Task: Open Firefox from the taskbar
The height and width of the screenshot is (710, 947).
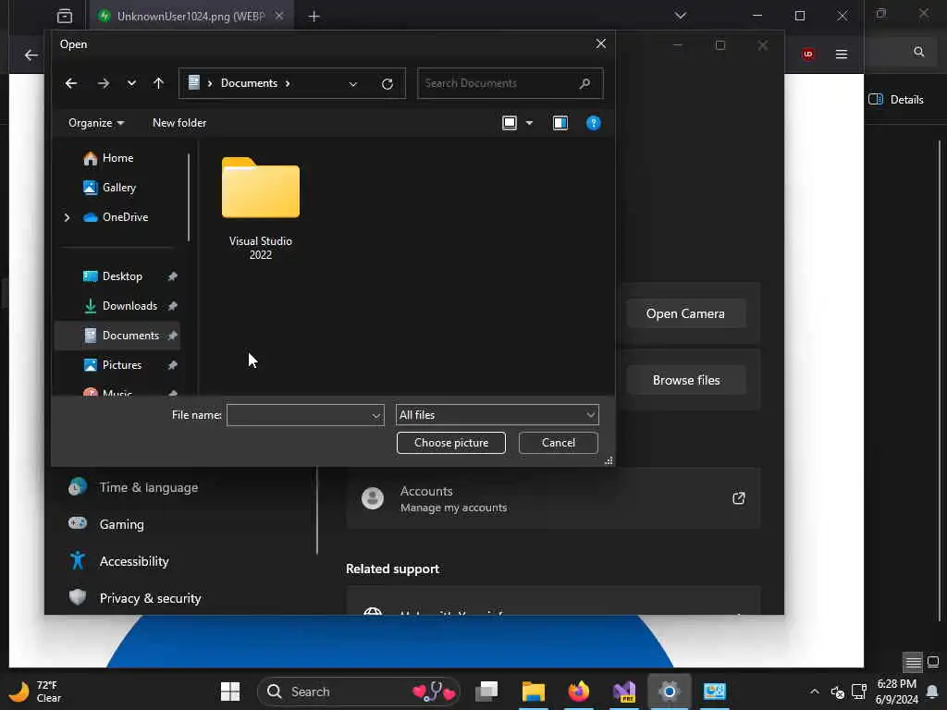Action: coord(579,692)
